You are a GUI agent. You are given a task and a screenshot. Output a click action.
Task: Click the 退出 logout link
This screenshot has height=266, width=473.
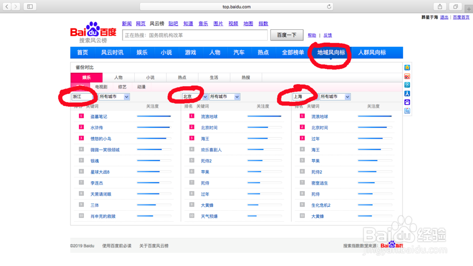click(x=444, y=18)
